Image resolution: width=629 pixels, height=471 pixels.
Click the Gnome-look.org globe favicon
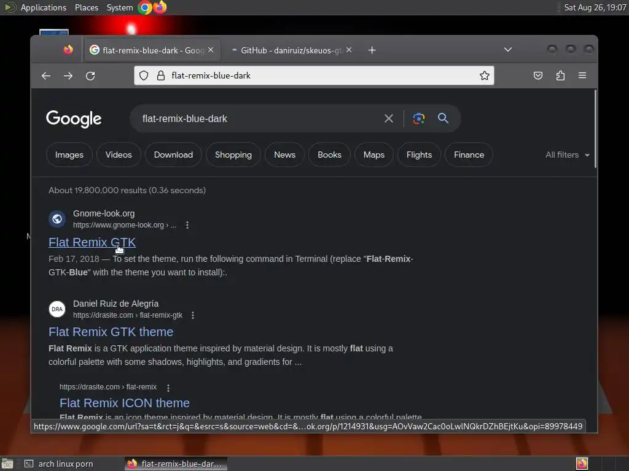57,219
